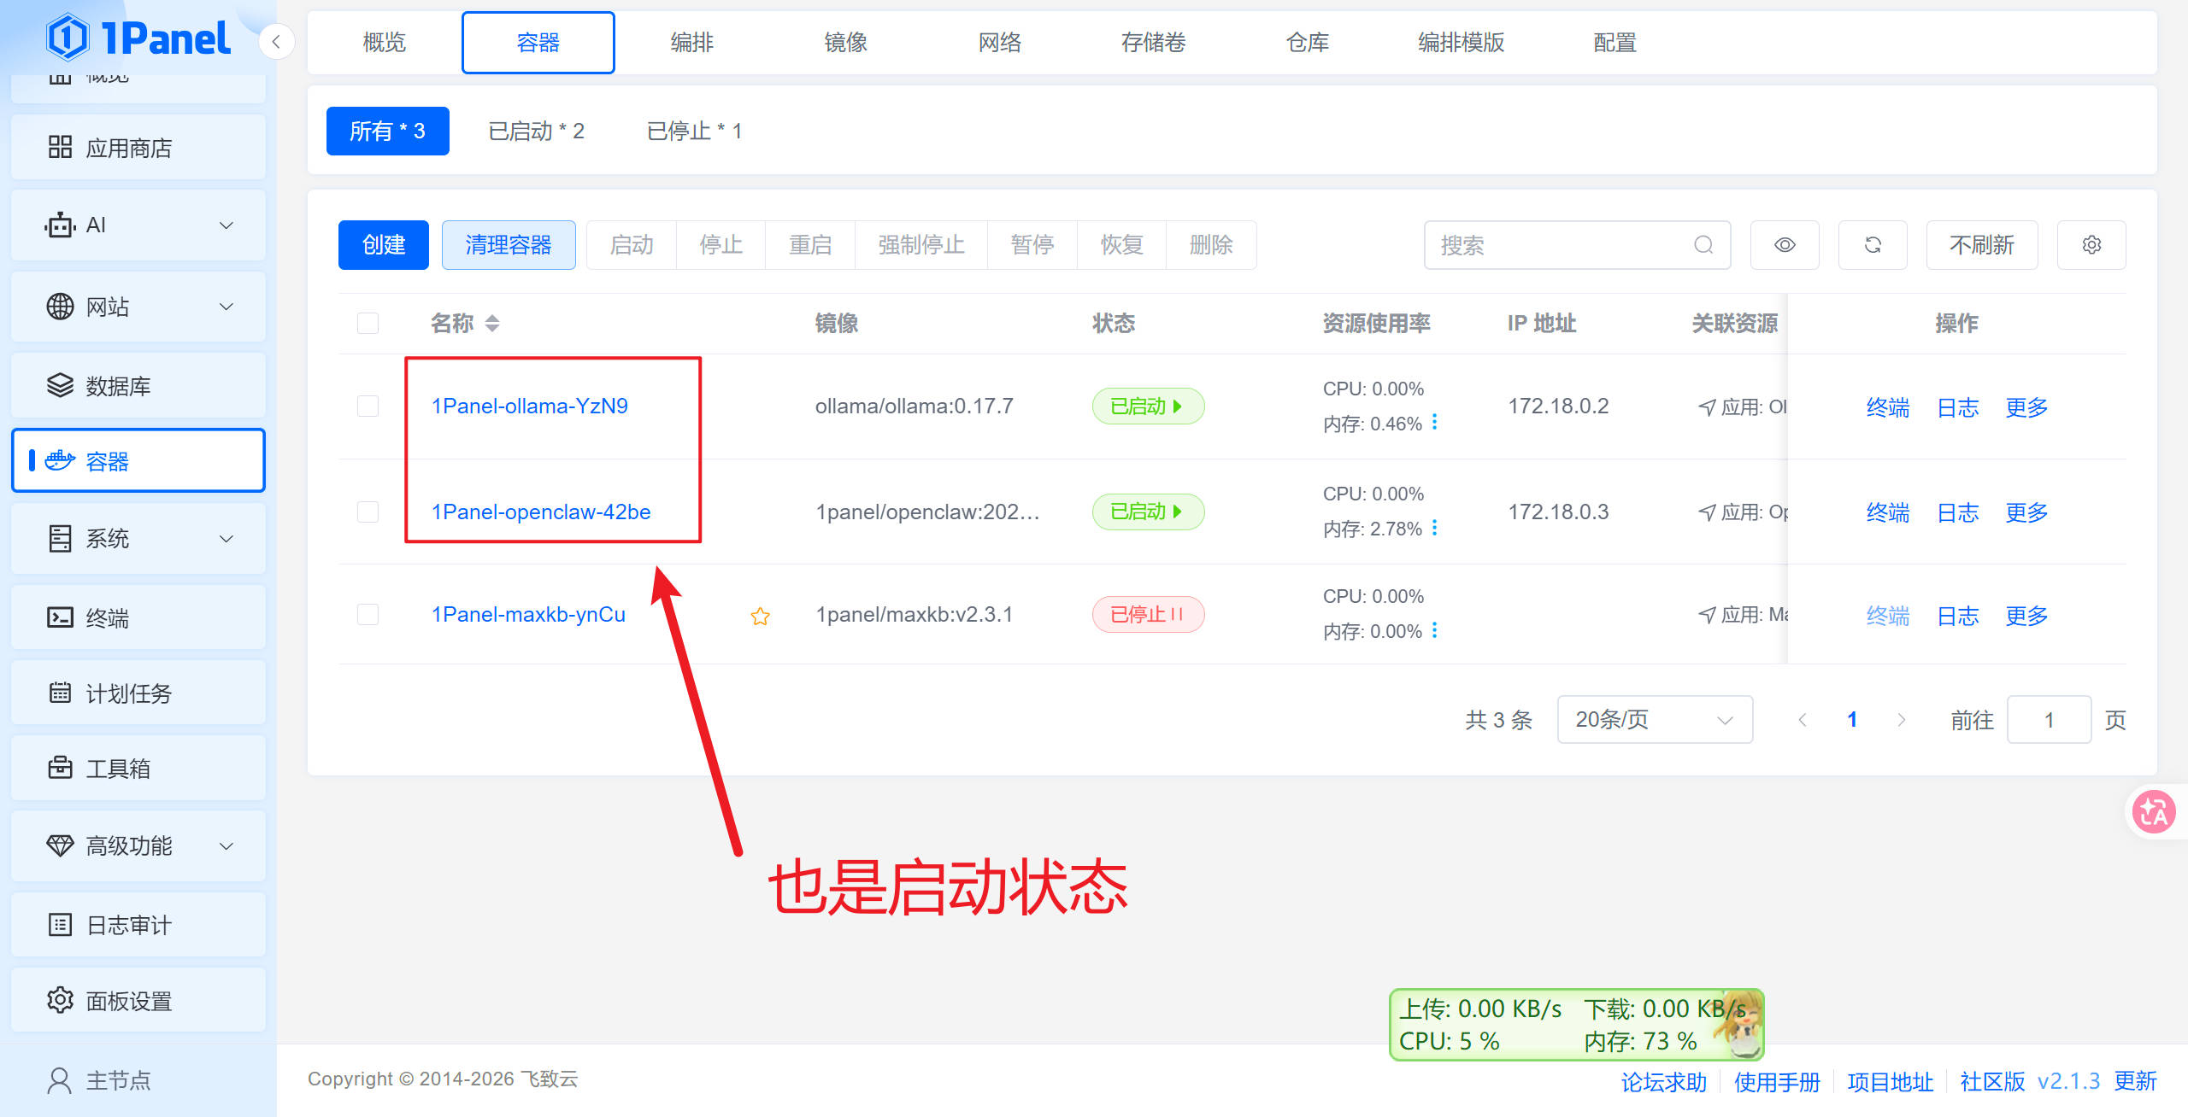This screenshot has height=1117, width=2188.
Task: Check the 1Panel-openclaw-42be row checkbox
Action: point(368,512)
